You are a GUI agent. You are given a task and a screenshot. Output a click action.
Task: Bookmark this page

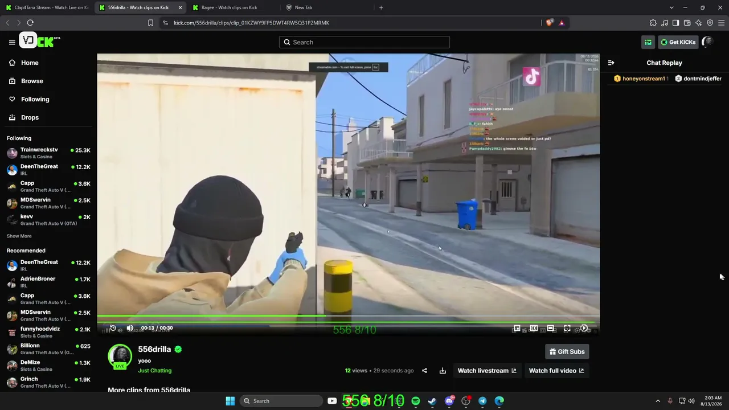[150, 23]
